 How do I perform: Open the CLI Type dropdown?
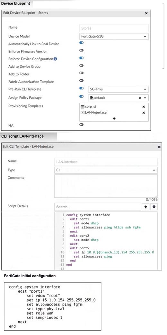click(106, 170)
